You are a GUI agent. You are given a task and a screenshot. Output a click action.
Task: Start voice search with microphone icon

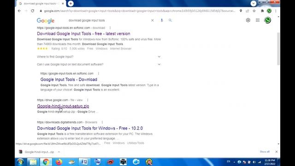[x=162, y=20]
